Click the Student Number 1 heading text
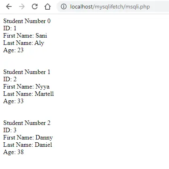This screenshot has height=169, width=169. coord(27,72)
